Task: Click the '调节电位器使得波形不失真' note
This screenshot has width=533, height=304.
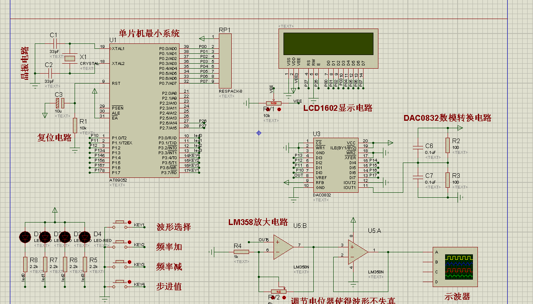Action: 343,301
